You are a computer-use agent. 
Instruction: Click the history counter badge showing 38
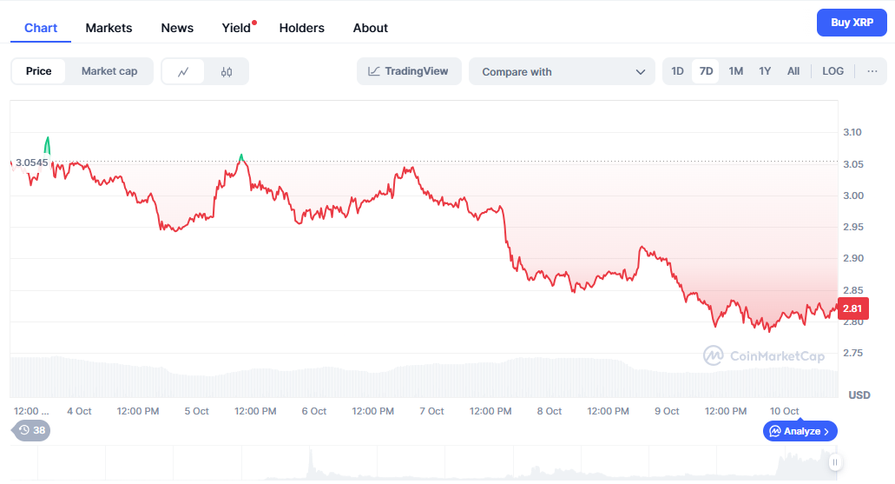(31, 430)
